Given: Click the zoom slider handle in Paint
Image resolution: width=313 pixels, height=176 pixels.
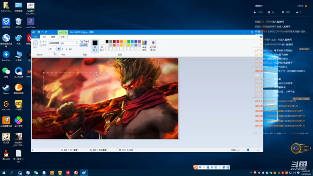Looking at the screenshot, I should 248,150.
